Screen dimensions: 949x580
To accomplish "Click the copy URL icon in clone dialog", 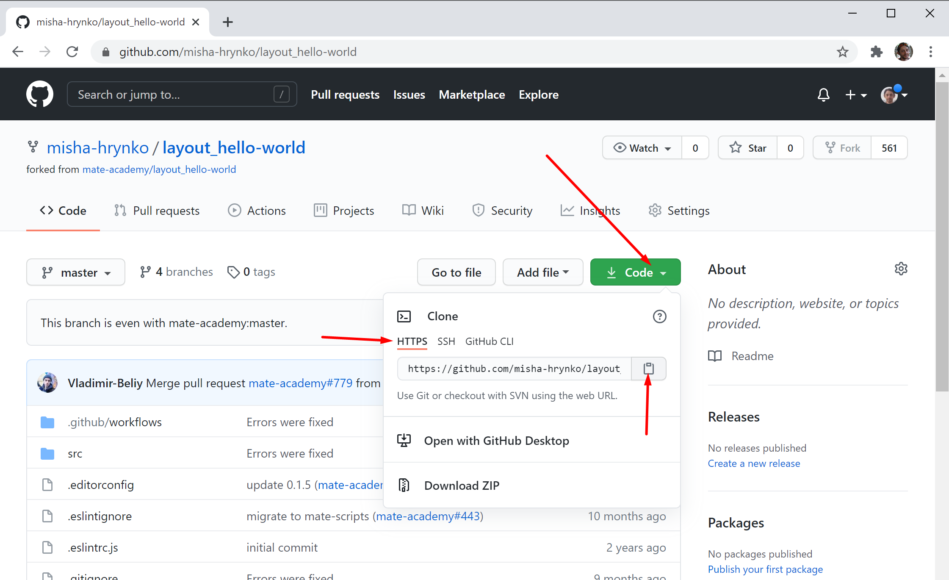I will (x=648, y=368).
